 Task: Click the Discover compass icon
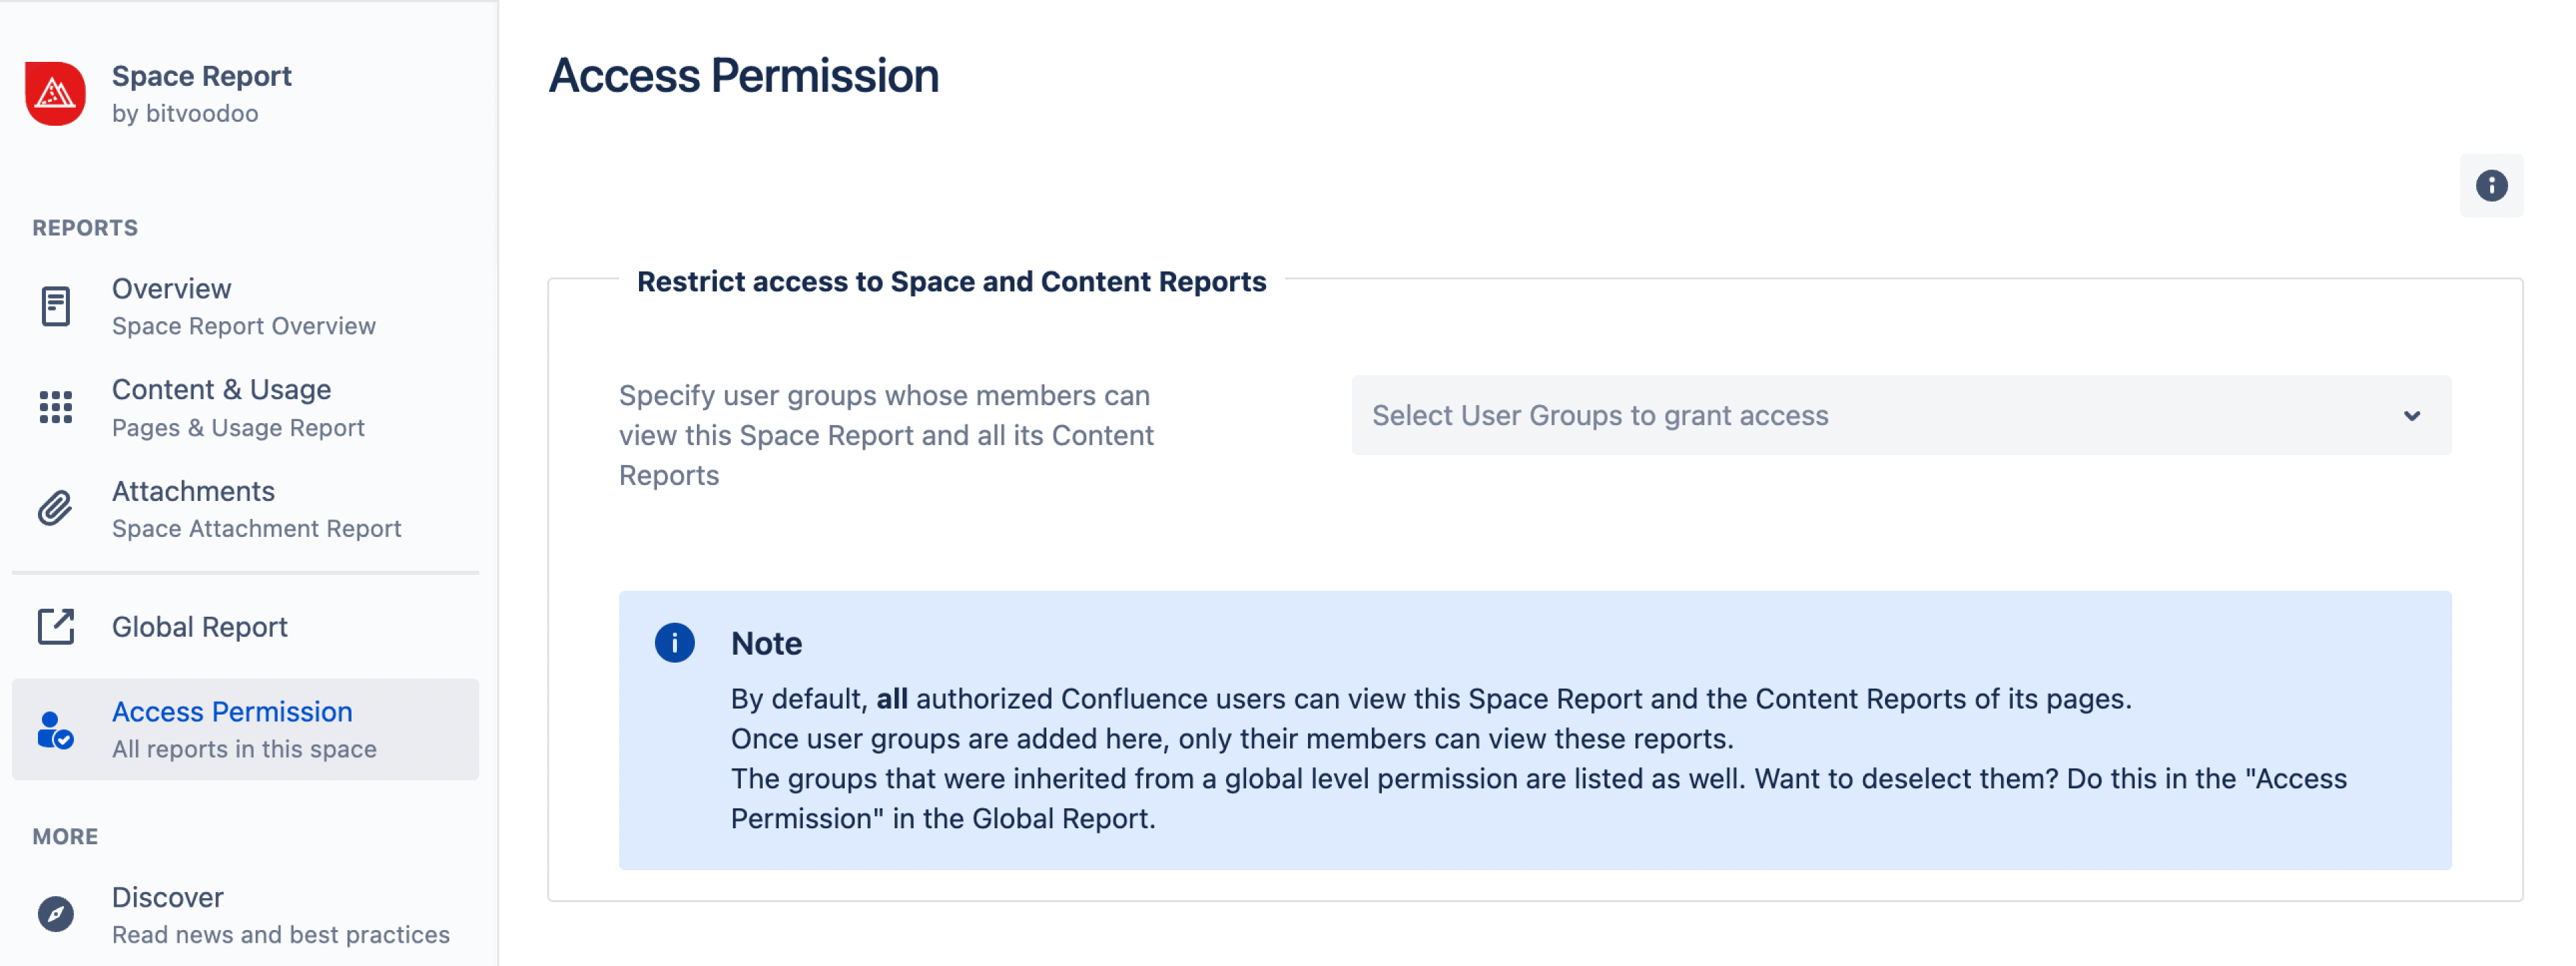click(x=56, y=914)
